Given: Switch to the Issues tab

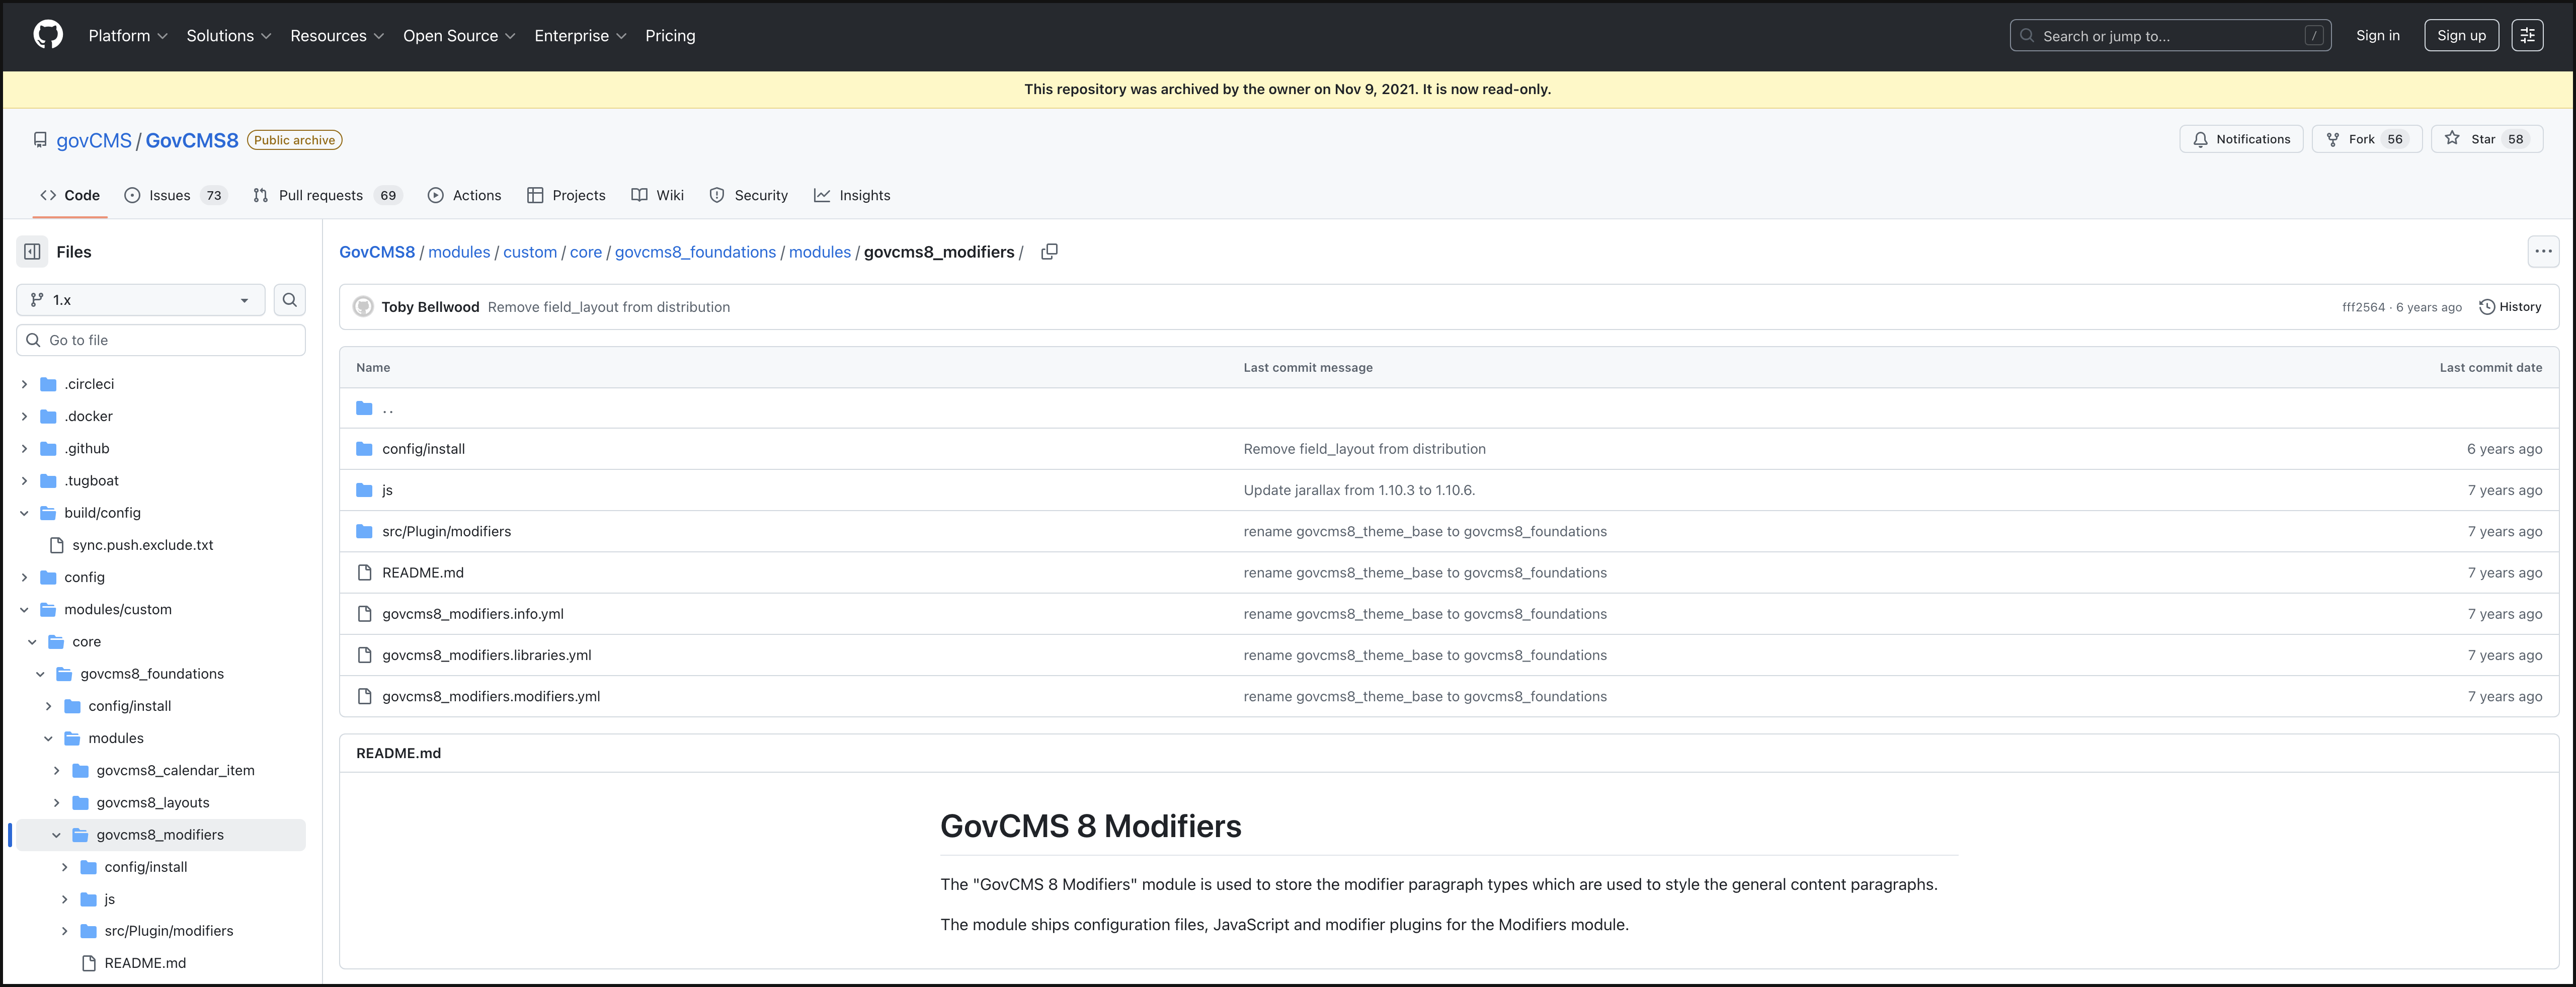Looking at the screenshot, I should (x=170, y=195).
